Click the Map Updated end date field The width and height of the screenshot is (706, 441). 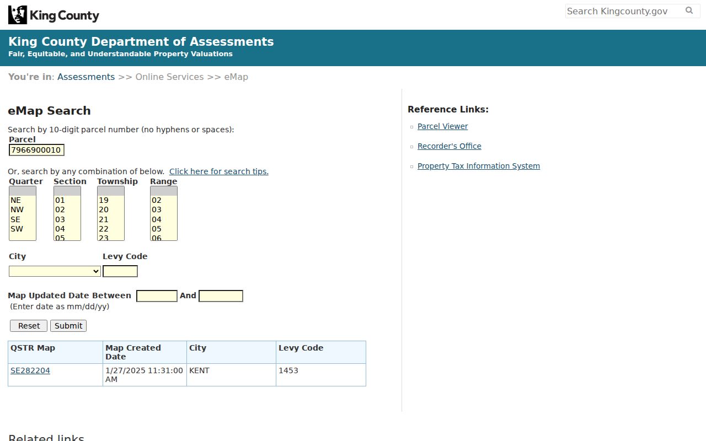(221, 296)
